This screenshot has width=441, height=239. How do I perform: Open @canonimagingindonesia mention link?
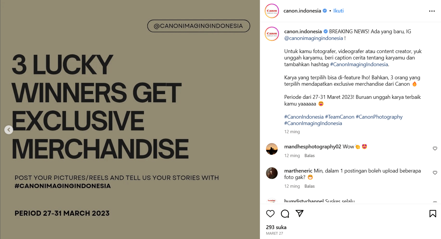click(x=314, y=38)
